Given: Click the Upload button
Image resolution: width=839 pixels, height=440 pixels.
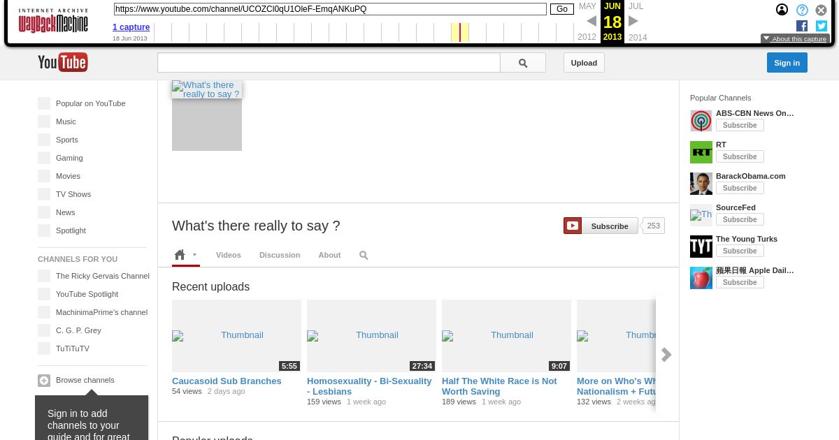Looking at the screenshot, I should click(584, 63).
